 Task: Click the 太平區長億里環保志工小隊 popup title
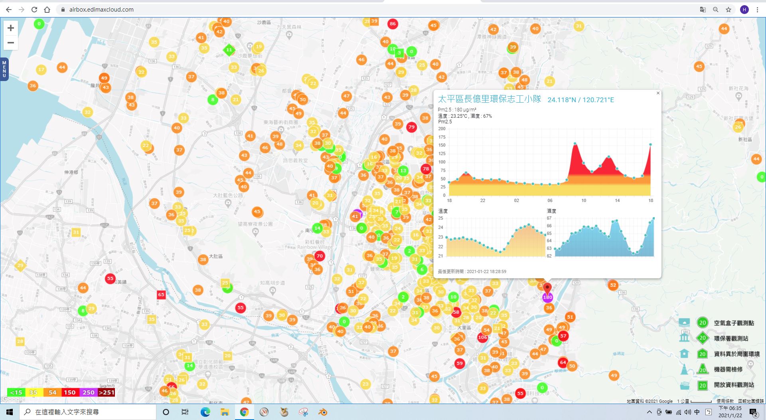pos(489,99)
